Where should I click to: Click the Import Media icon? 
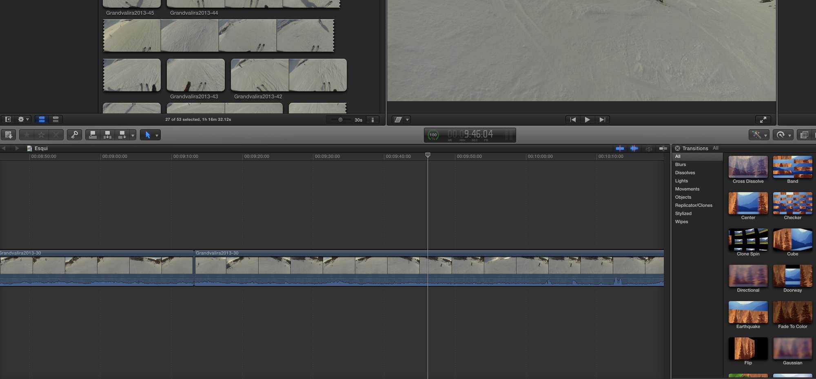click(x=9, y=135)
